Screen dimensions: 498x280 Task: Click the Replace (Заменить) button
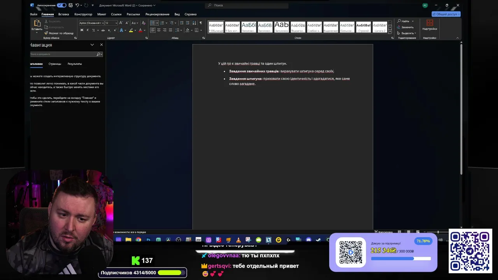405,27
